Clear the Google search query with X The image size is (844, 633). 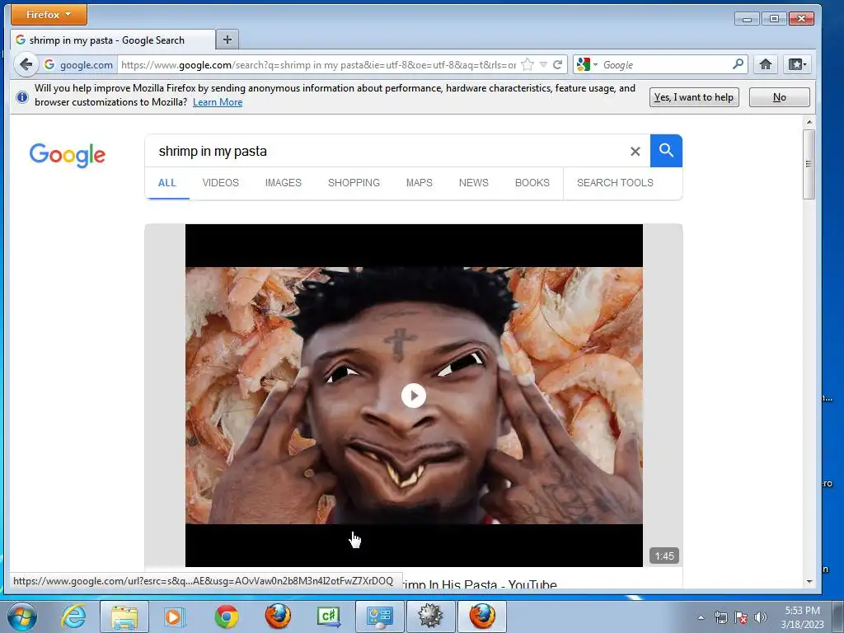635,152
